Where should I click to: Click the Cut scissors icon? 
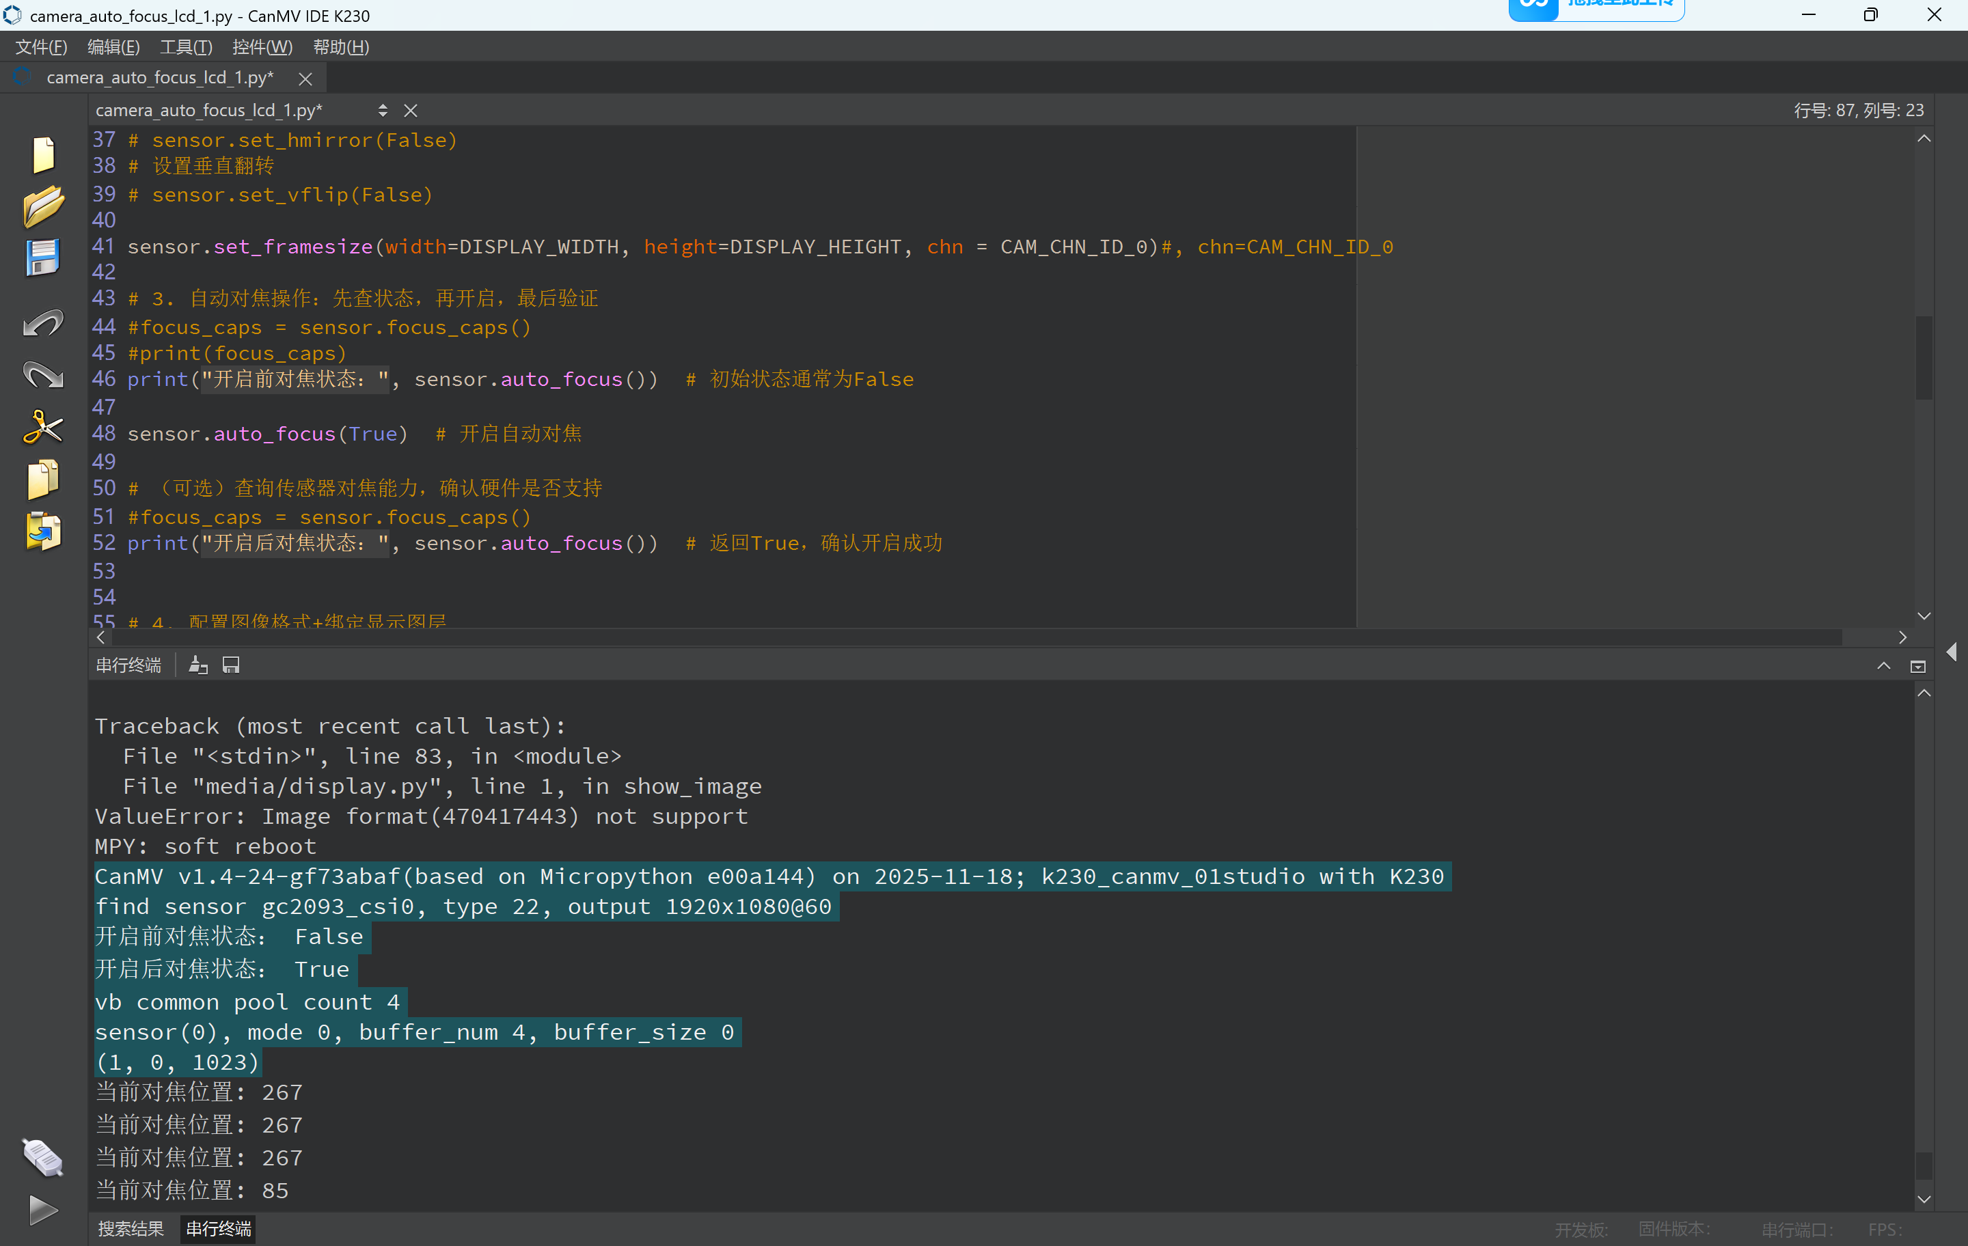[x=42, y=426]
